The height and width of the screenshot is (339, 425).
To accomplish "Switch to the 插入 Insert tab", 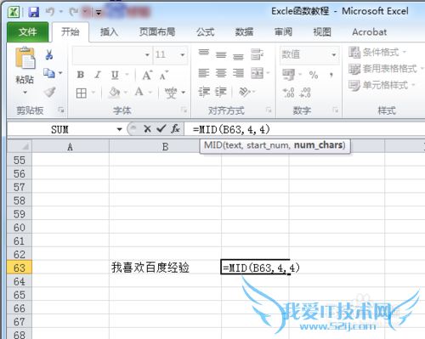I will 109,32.
